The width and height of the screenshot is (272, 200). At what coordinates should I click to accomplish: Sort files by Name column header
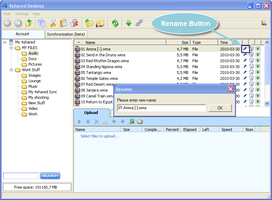[120, 42]
